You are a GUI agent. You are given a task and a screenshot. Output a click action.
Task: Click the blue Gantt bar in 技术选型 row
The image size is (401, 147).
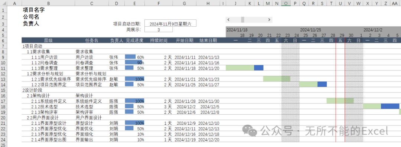tap(390, 106)
